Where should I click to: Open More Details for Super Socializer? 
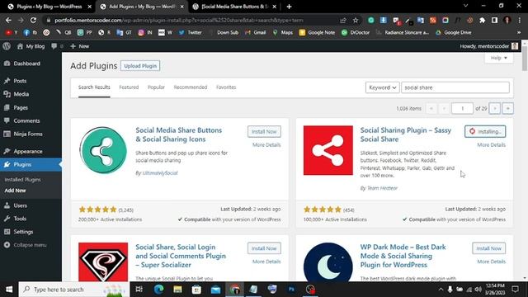(x=266, y=262)
